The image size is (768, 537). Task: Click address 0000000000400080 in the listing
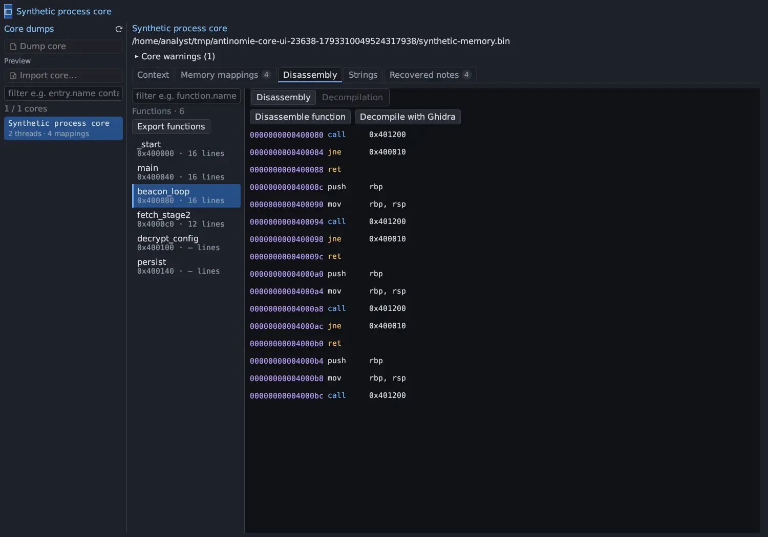pyautogui.click(x=287, y=135)
